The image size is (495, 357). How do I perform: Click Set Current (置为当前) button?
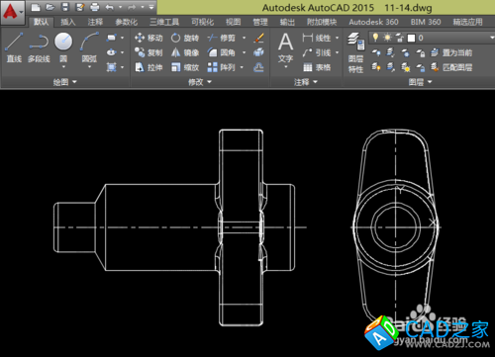click(451, 52)
